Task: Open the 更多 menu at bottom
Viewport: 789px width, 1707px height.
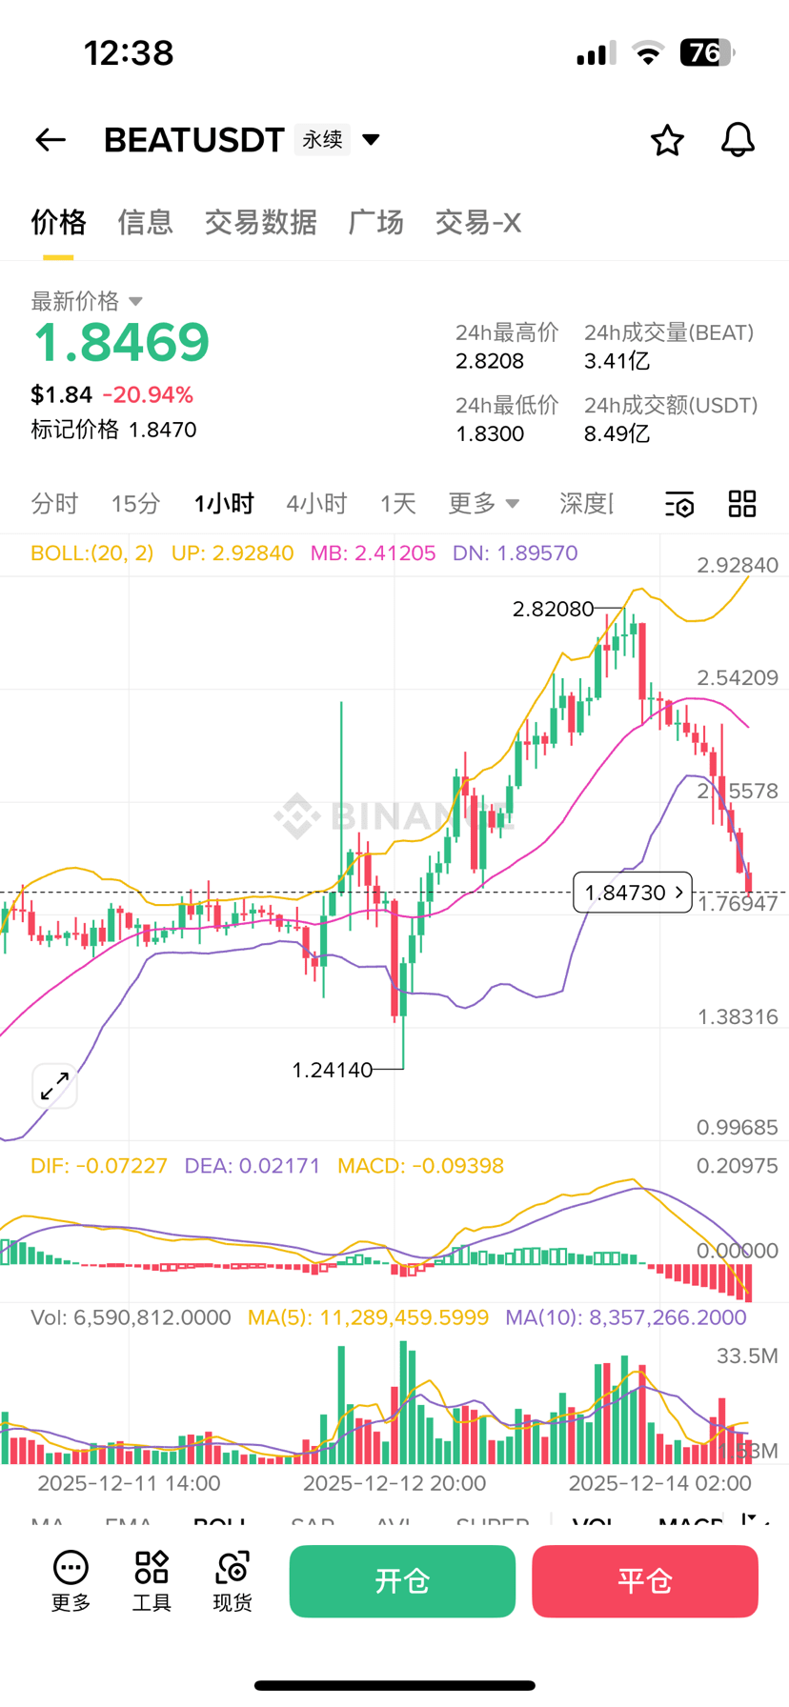Action: (71, 1580)
